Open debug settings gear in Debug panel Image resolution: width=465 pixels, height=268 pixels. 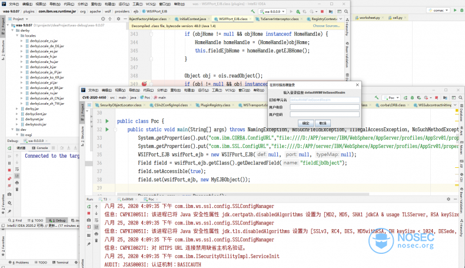pos(9,203)
